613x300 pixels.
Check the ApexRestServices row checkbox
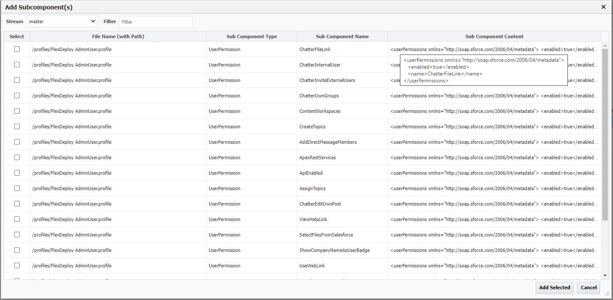17,158
